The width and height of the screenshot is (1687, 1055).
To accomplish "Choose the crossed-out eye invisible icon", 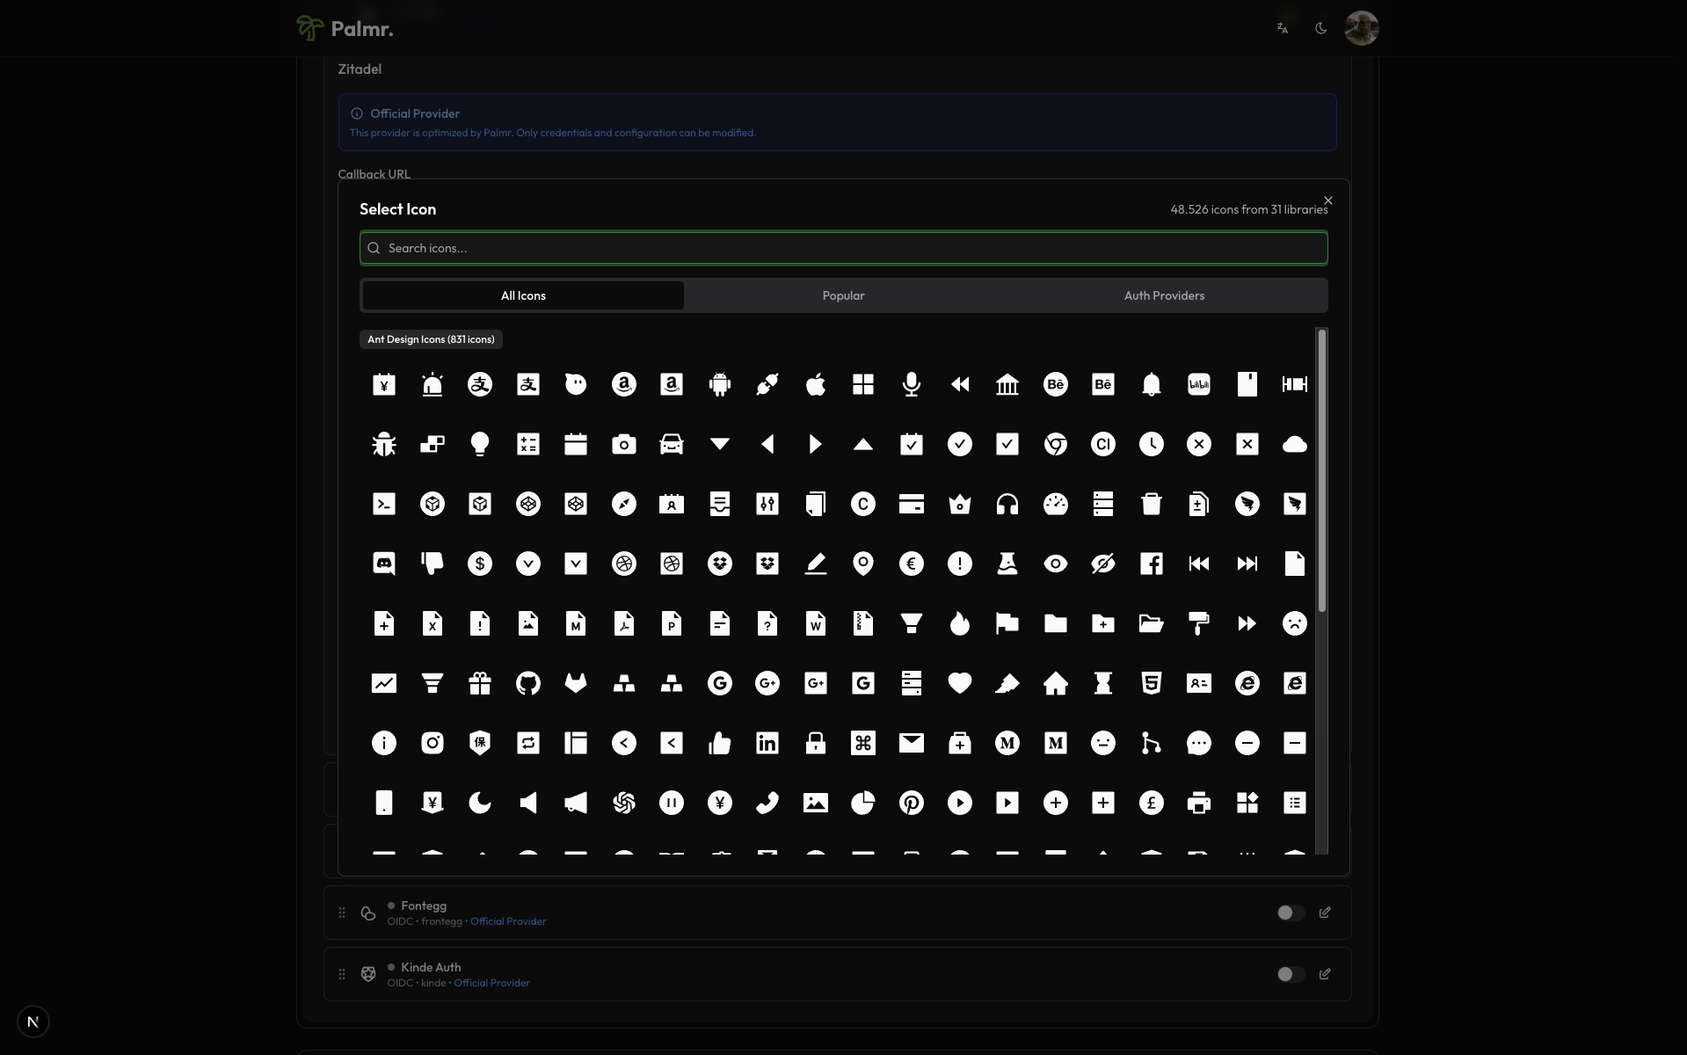I will click(x=1102, y=564).
